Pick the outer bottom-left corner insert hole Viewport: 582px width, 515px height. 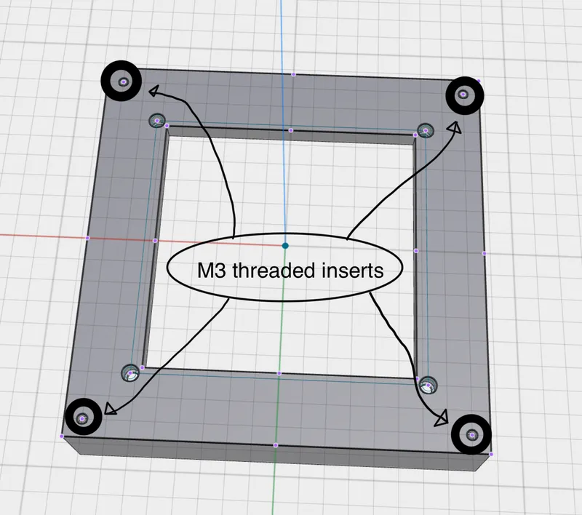coord(82,418)
